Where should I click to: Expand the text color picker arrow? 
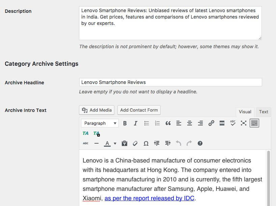coord(115,143)
